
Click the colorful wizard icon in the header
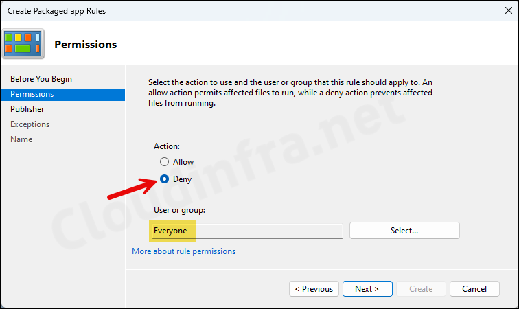point(23,44)
